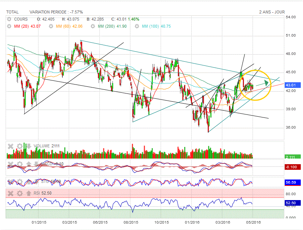This screenshot has height=230, width=303.
Task: Click the -0.100 MACD value tag
Action: click(293, 167)
